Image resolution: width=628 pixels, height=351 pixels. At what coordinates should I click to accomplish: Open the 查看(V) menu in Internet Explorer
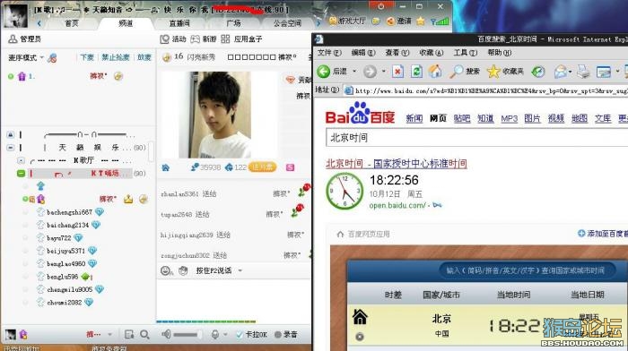coord(397,52)
